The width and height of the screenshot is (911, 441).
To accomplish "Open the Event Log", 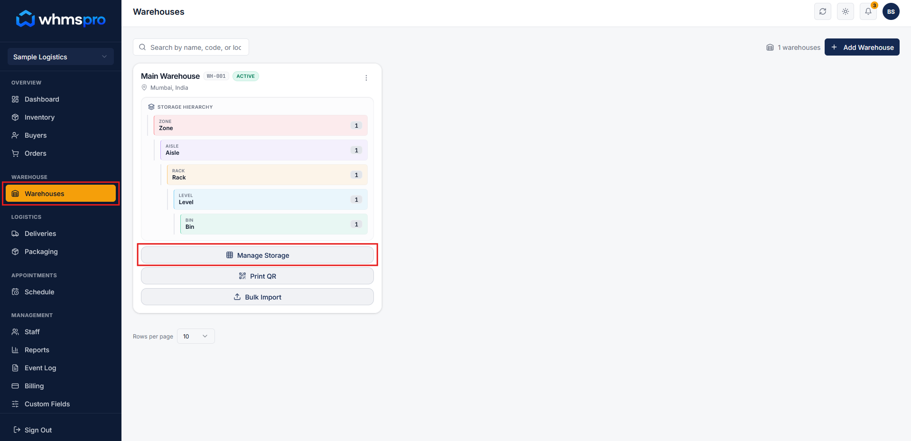I will pos(61,368).
